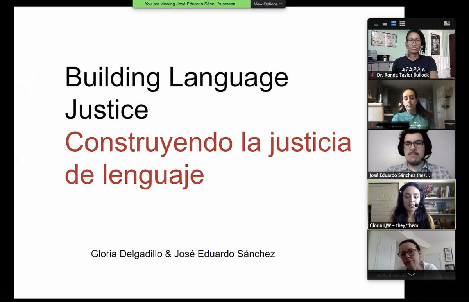Merge the video panel into the main window
Screen dimensions: 469x302
point(447,23)
